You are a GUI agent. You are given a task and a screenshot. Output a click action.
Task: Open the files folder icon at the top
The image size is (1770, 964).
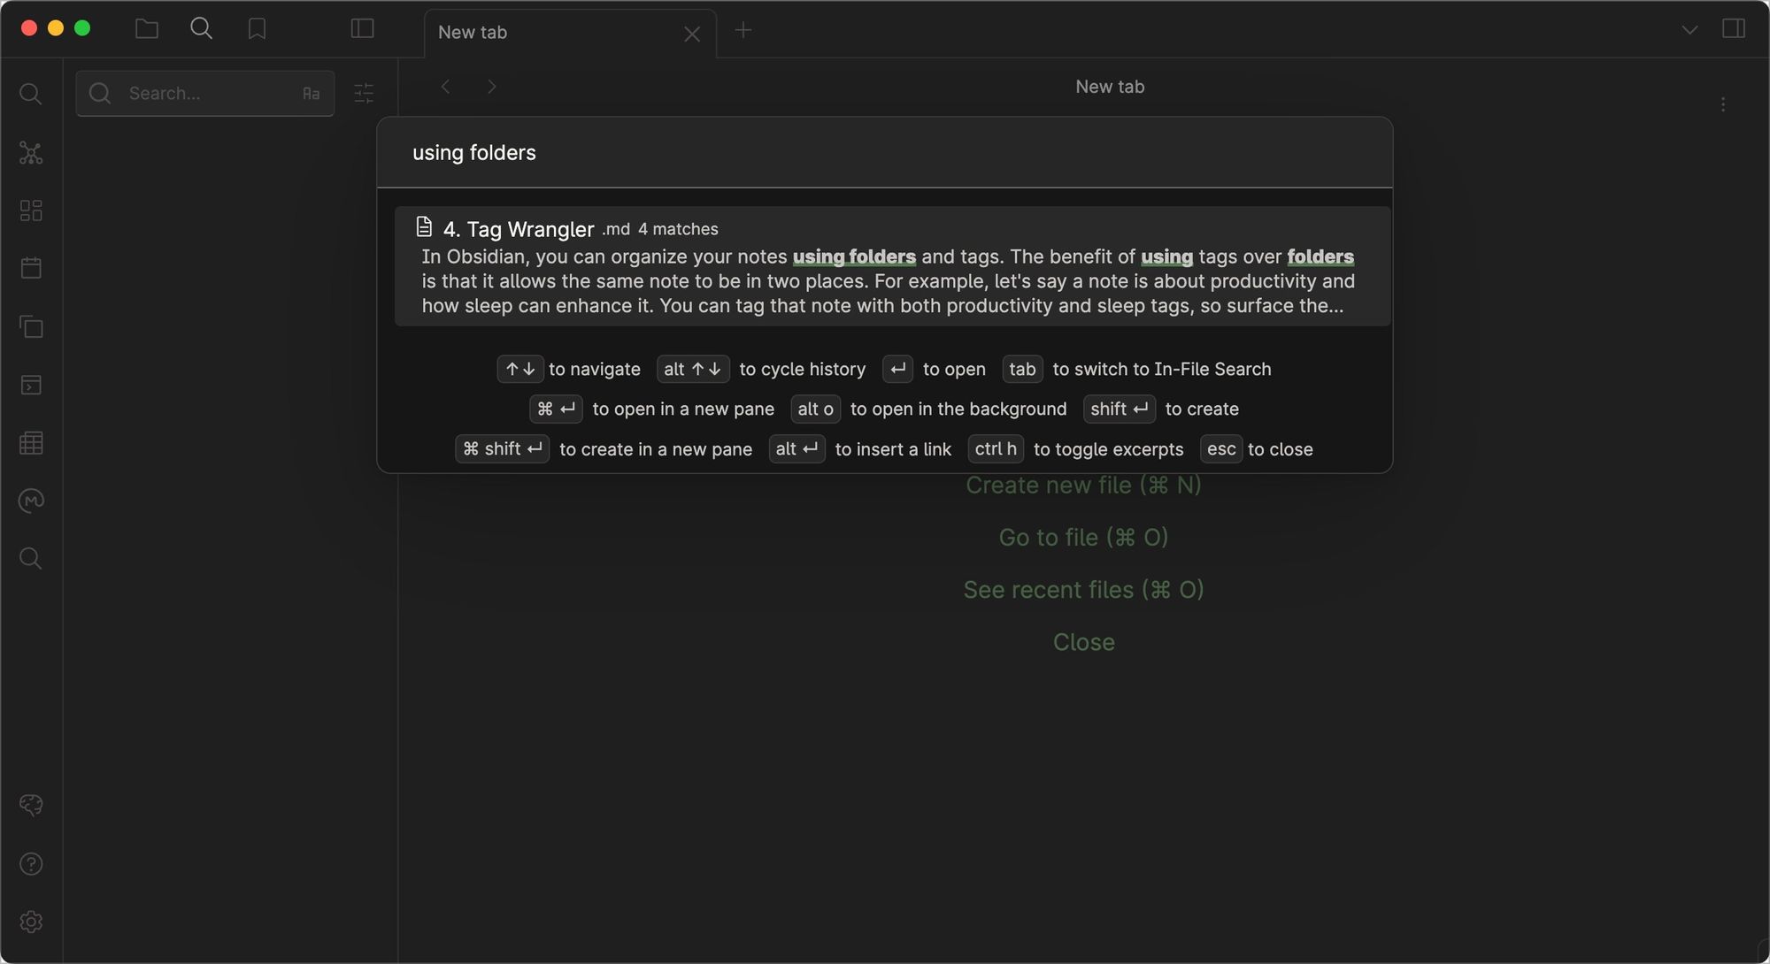click(x=146, y=28)
